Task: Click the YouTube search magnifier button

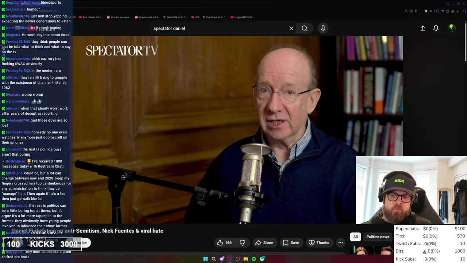Action: pyautogui.click(x=304, y=28)
